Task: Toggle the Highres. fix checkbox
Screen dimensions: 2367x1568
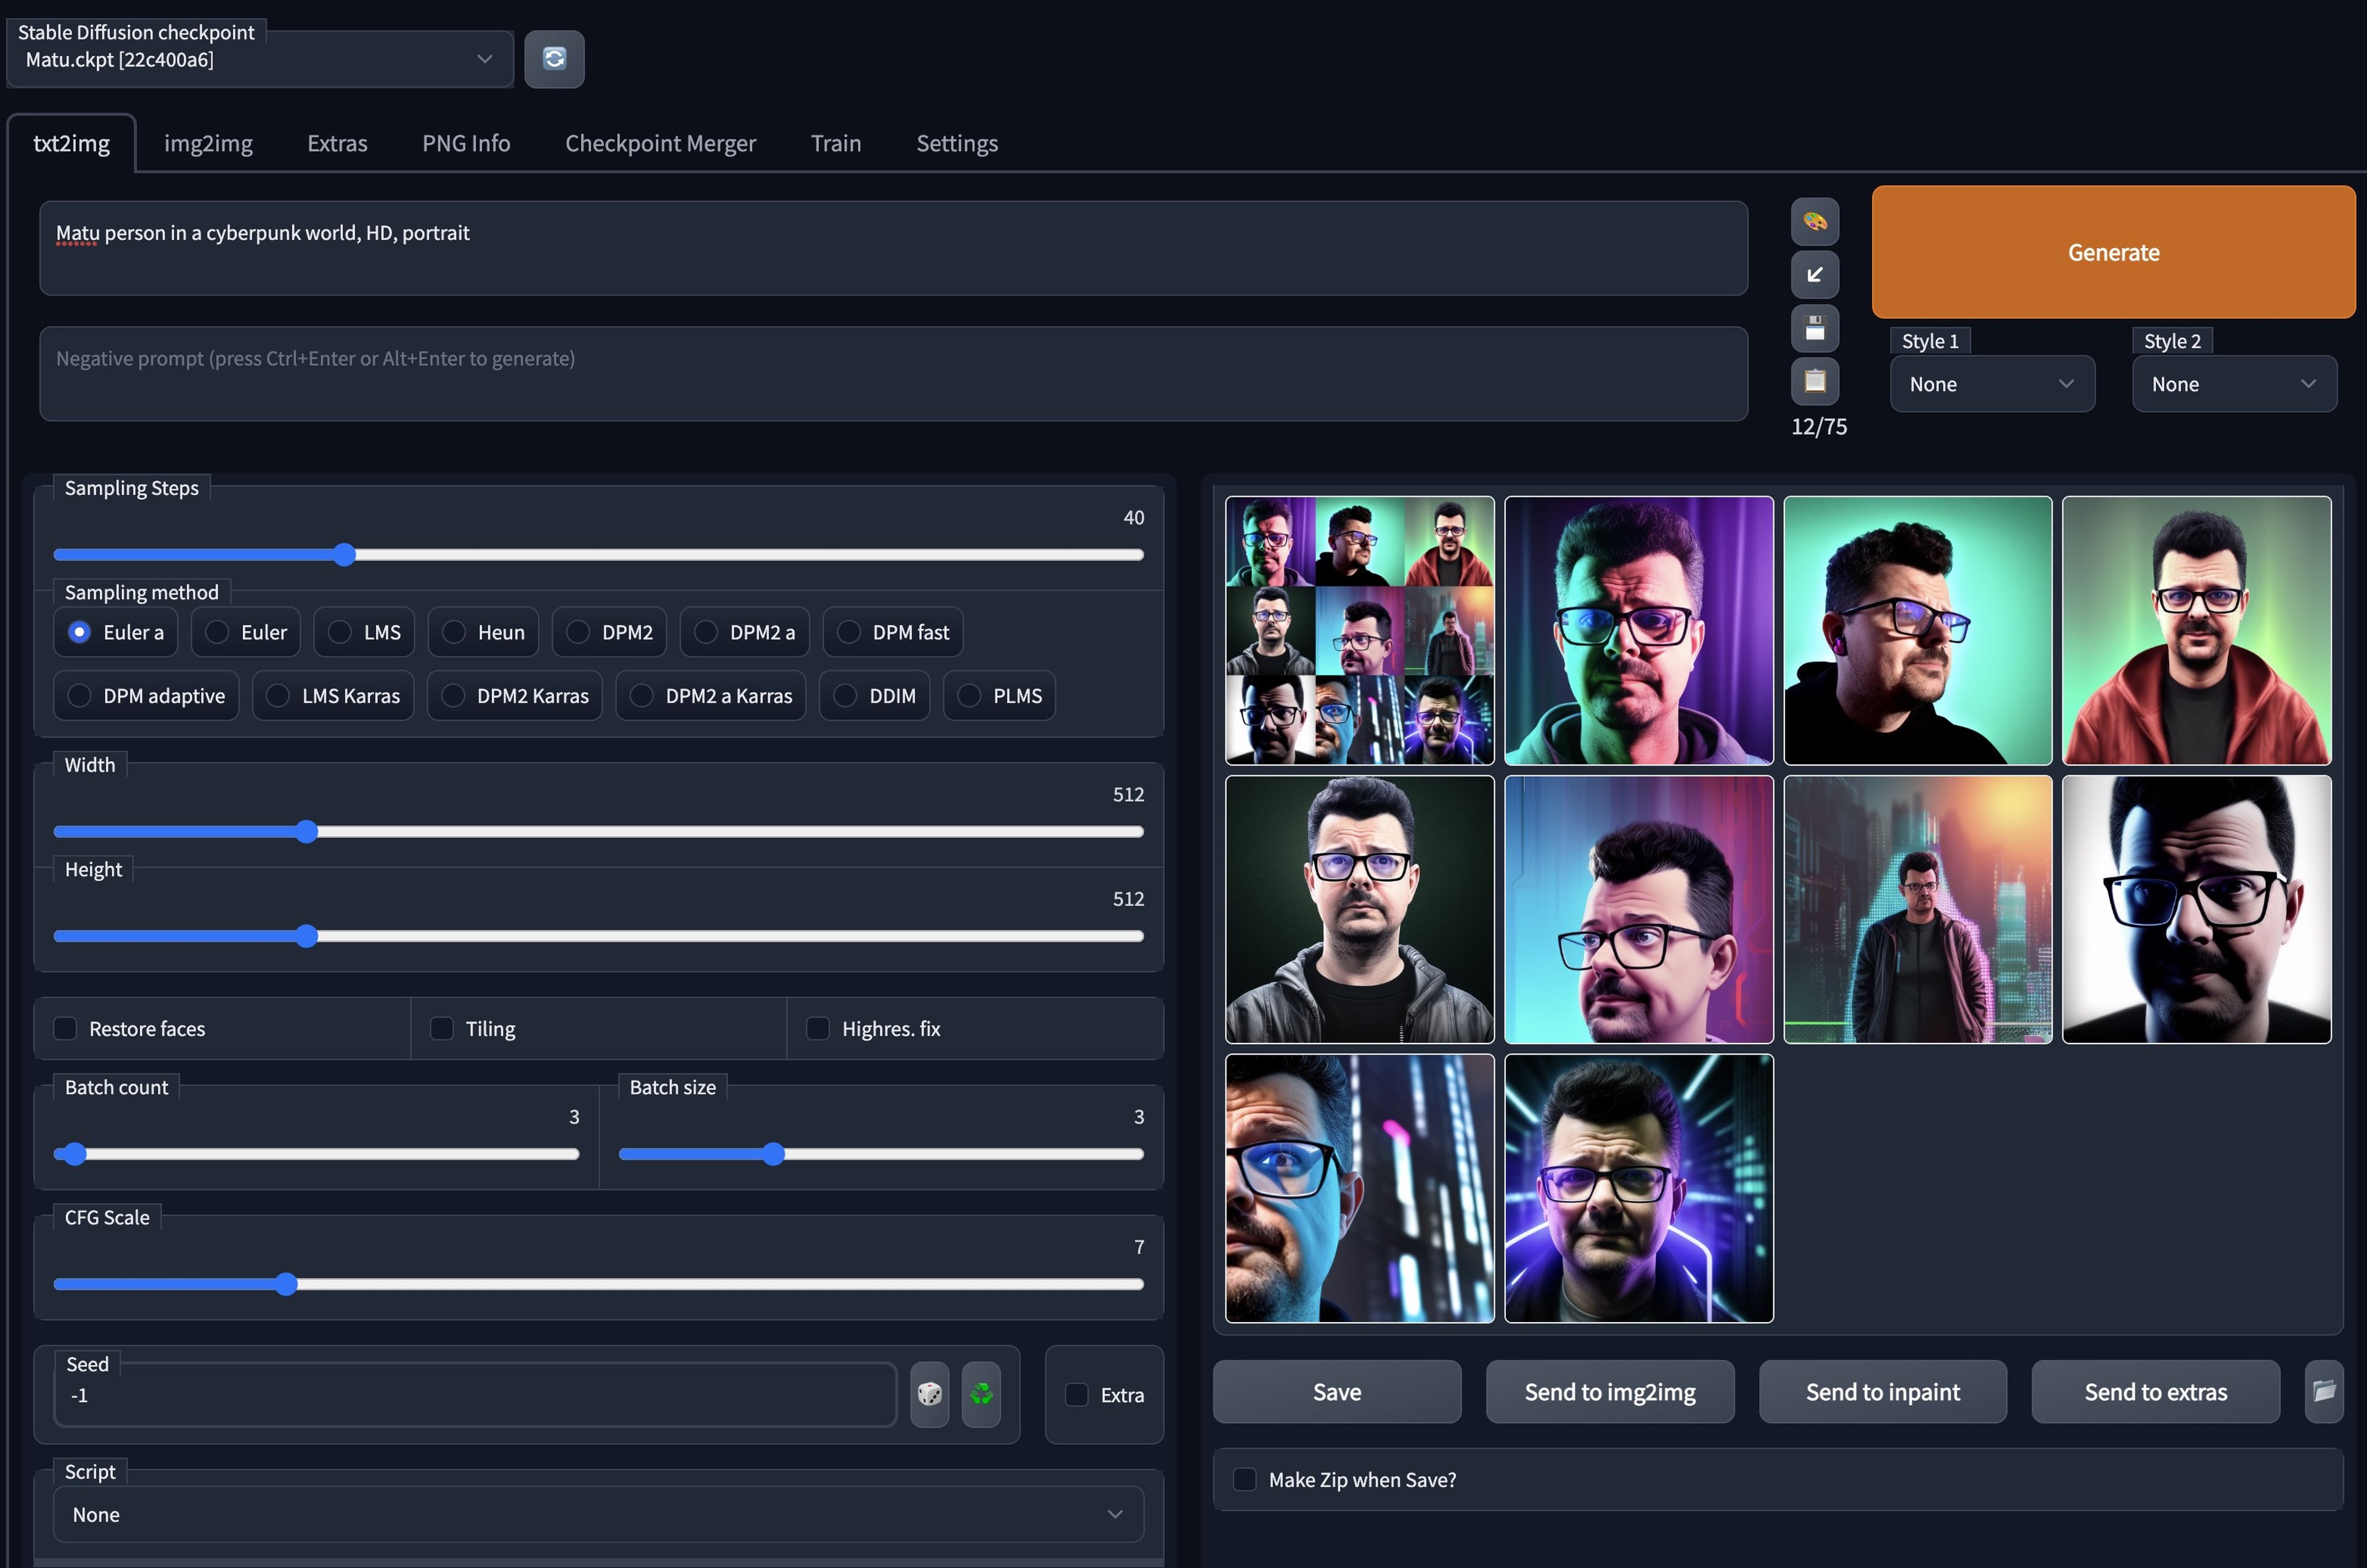Action: pos(818,1028)
